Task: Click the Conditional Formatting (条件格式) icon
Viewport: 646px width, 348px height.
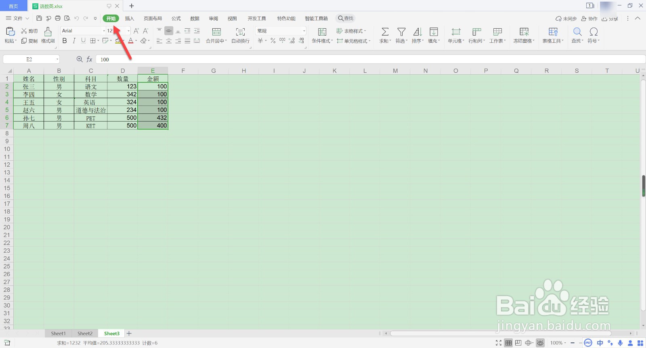Action: pyautogui.click(x=322, y=32)
